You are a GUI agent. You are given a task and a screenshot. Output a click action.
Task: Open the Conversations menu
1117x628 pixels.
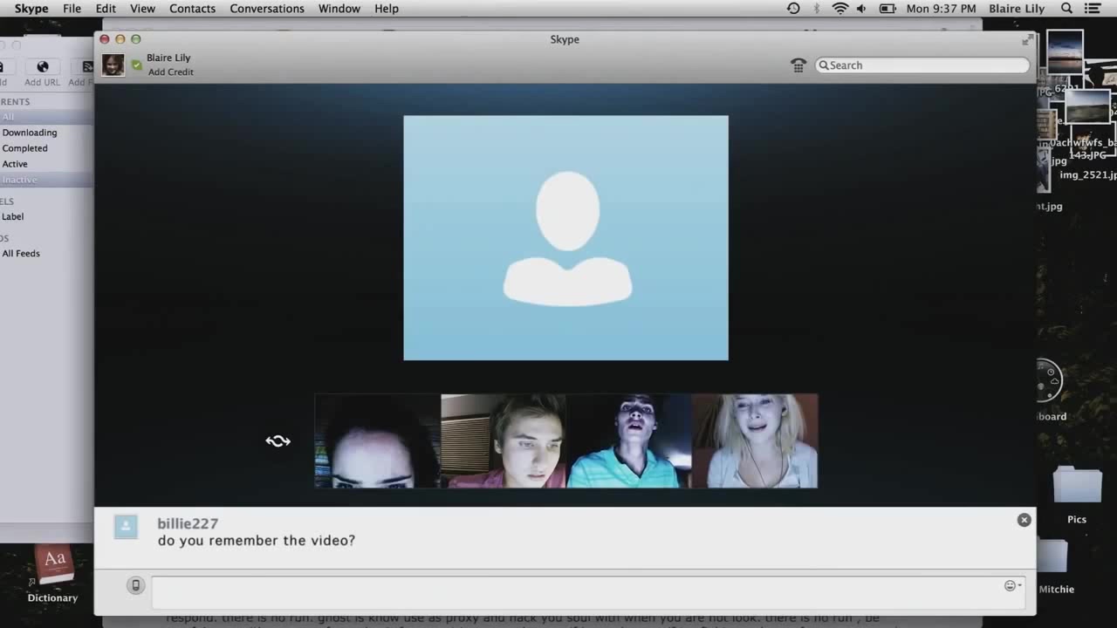tap(267, 9)
